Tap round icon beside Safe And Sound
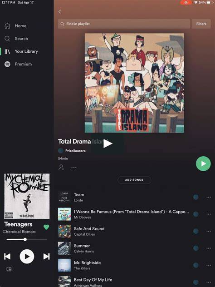 click(196, 231)
